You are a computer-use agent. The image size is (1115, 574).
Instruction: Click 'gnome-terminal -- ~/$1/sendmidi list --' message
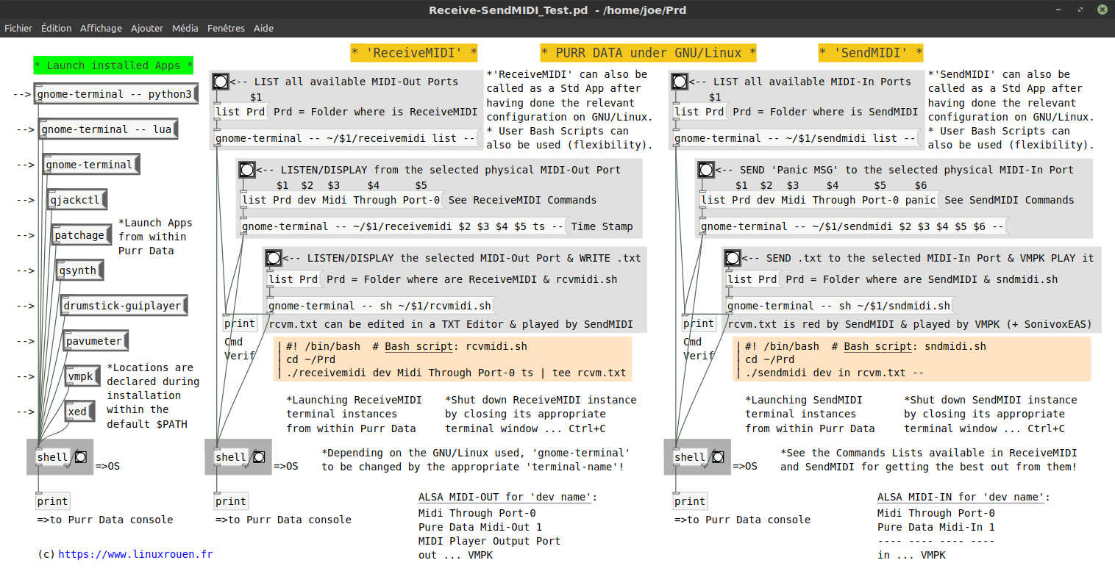point(797,138)
